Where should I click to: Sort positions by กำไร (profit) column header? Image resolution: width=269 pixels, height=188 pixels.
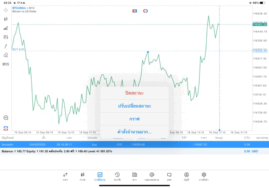(247, 138)
